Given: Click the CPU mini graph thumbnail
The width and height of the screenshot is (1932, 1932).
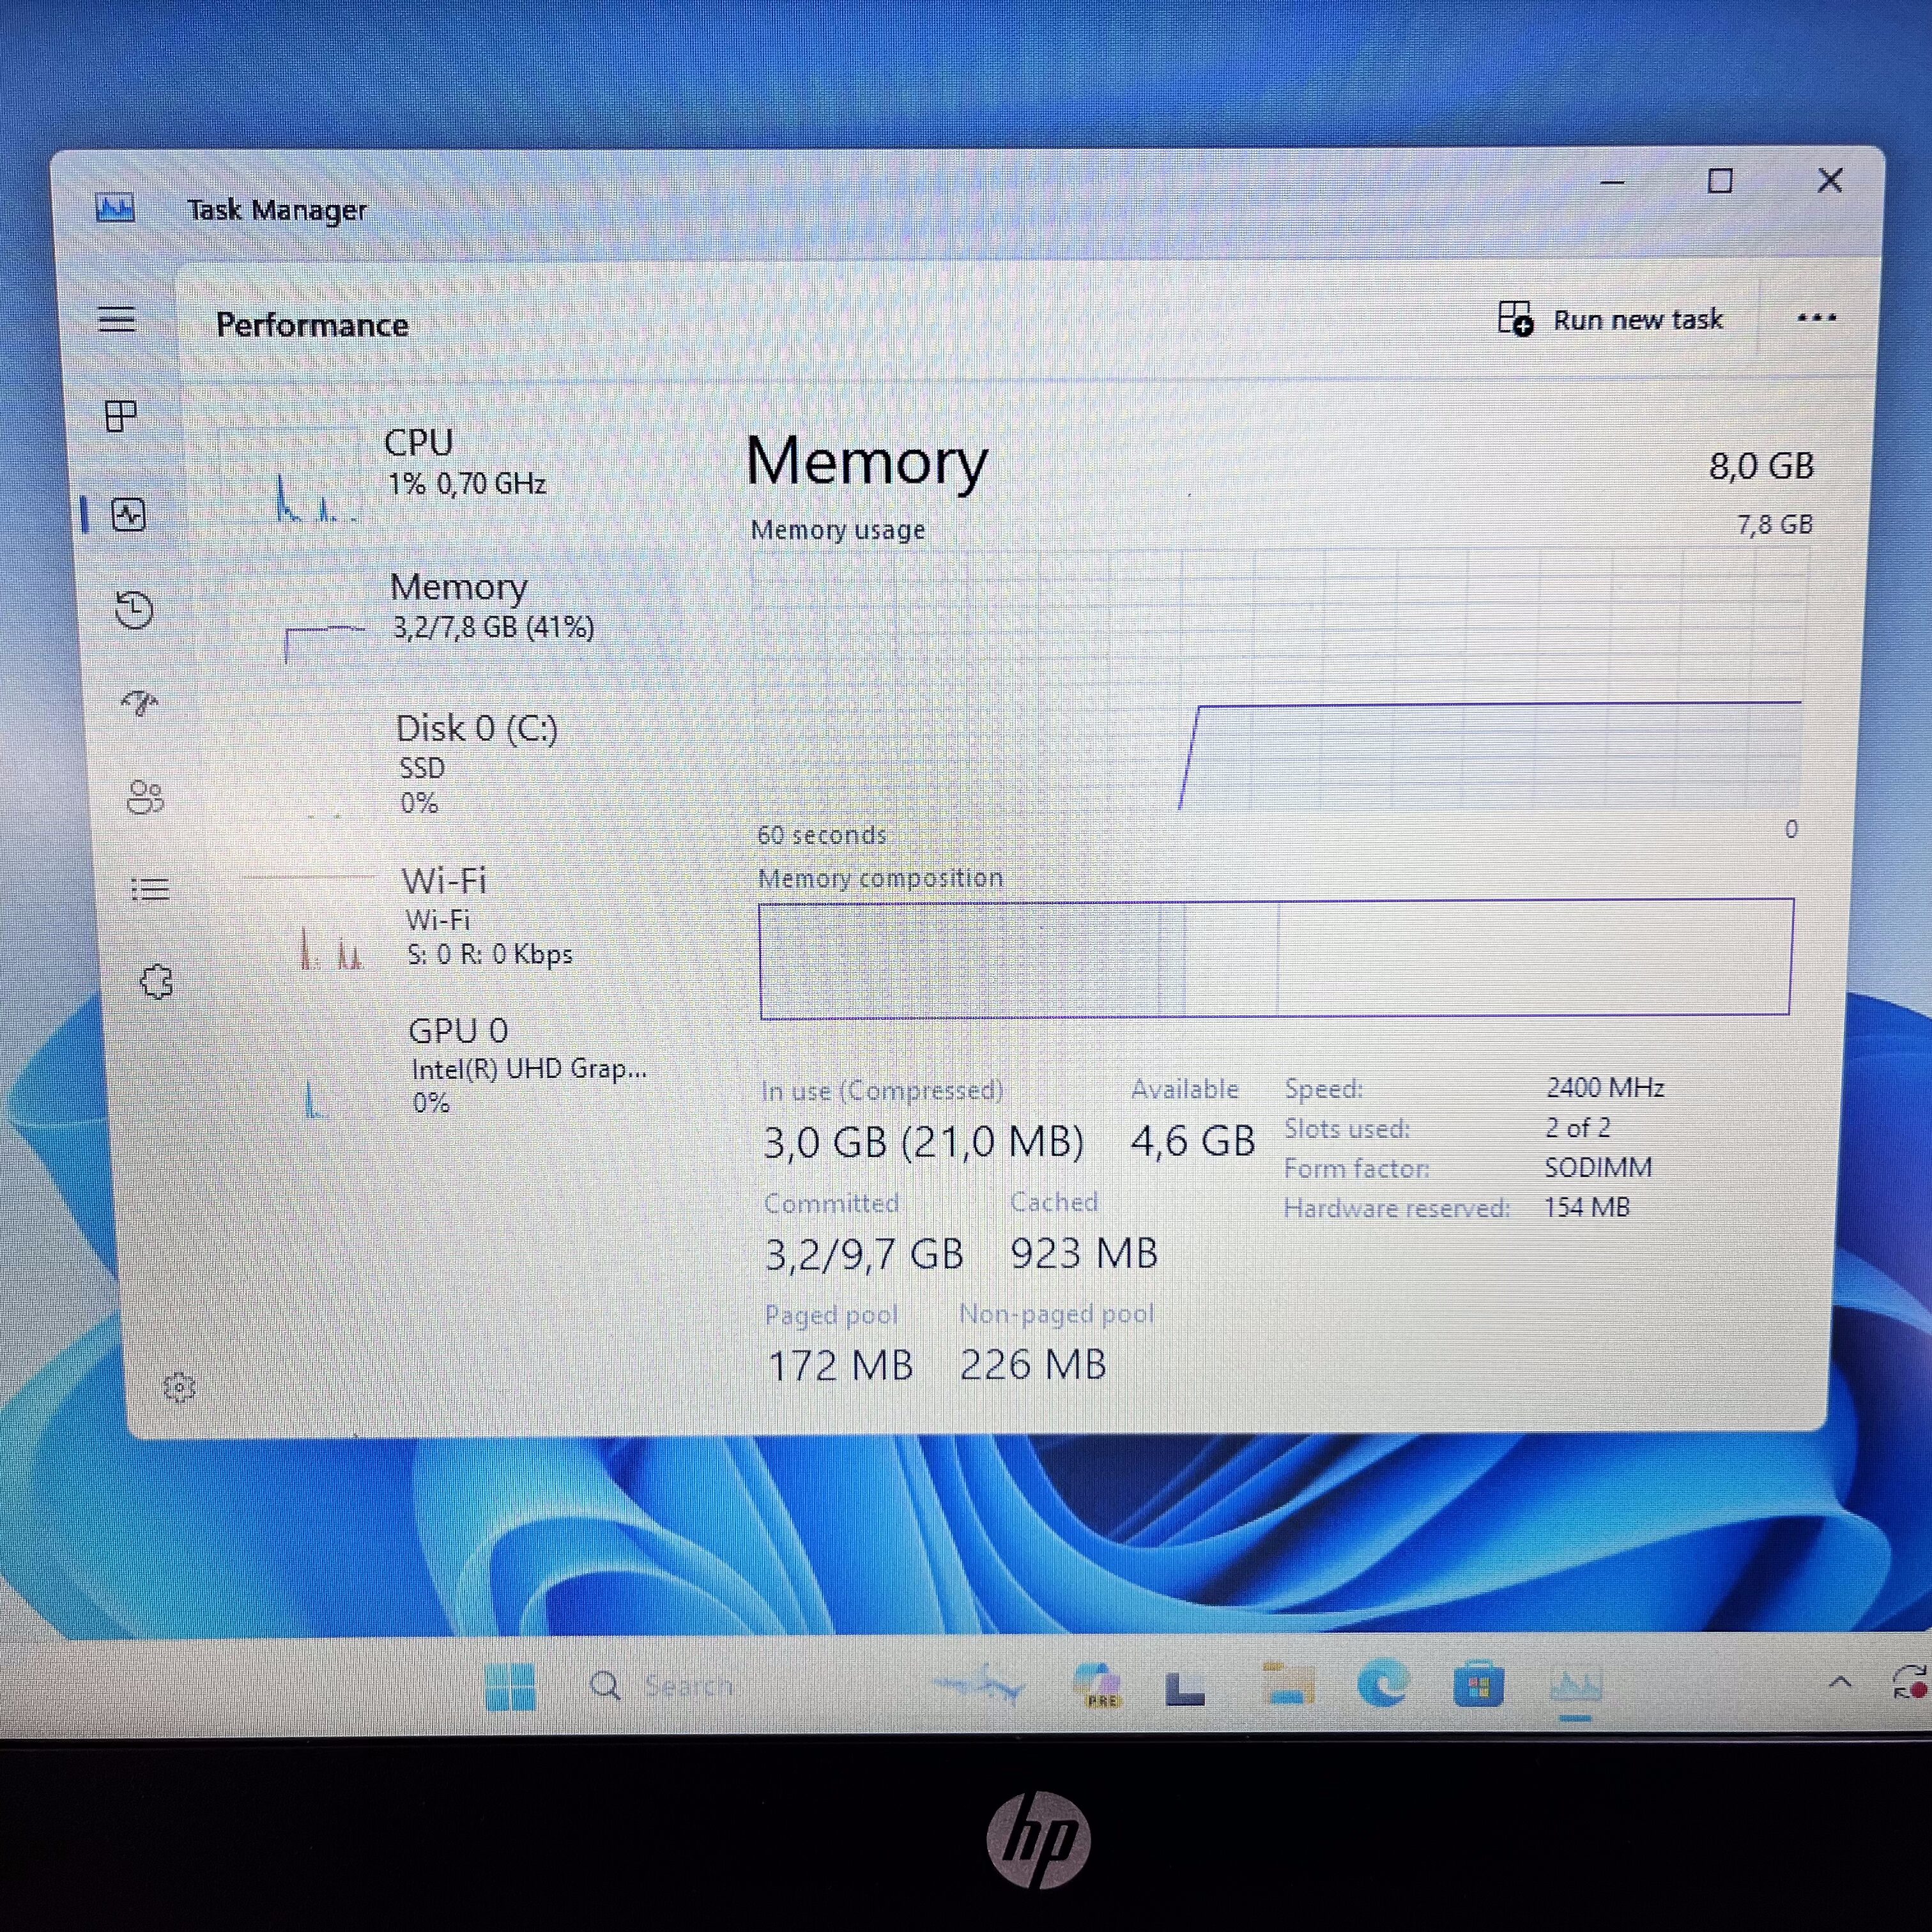Looking at the screenshot, I should (x=288, y=477).
